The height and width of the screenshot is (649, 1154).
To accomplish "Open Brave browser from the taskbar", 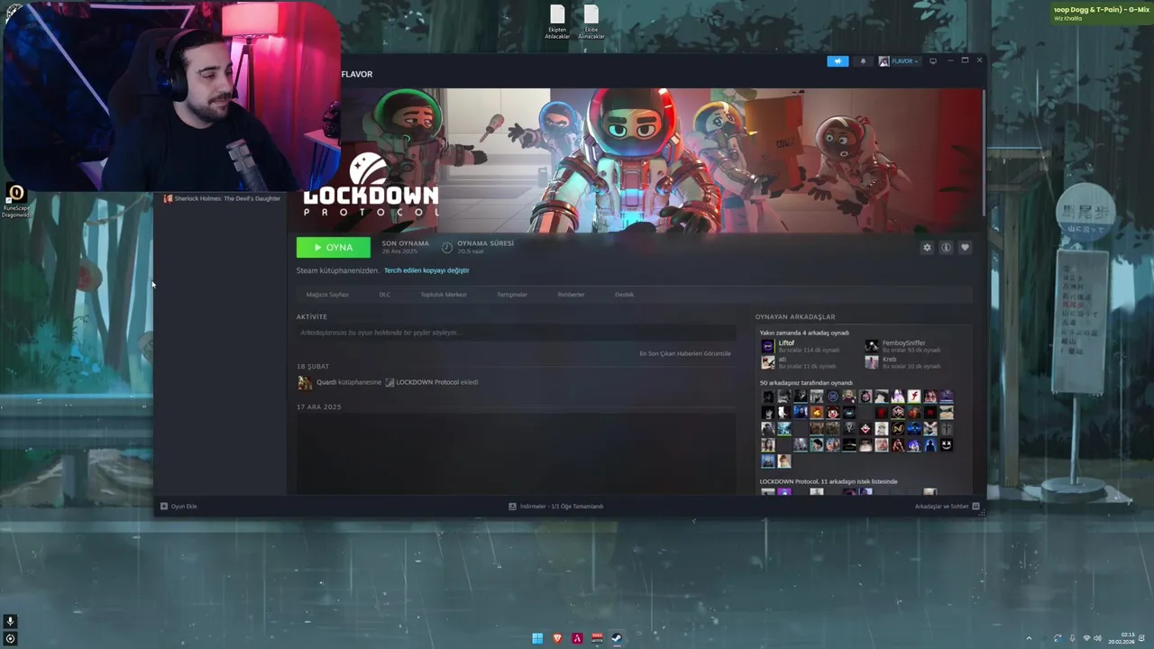I will (557, 638).
